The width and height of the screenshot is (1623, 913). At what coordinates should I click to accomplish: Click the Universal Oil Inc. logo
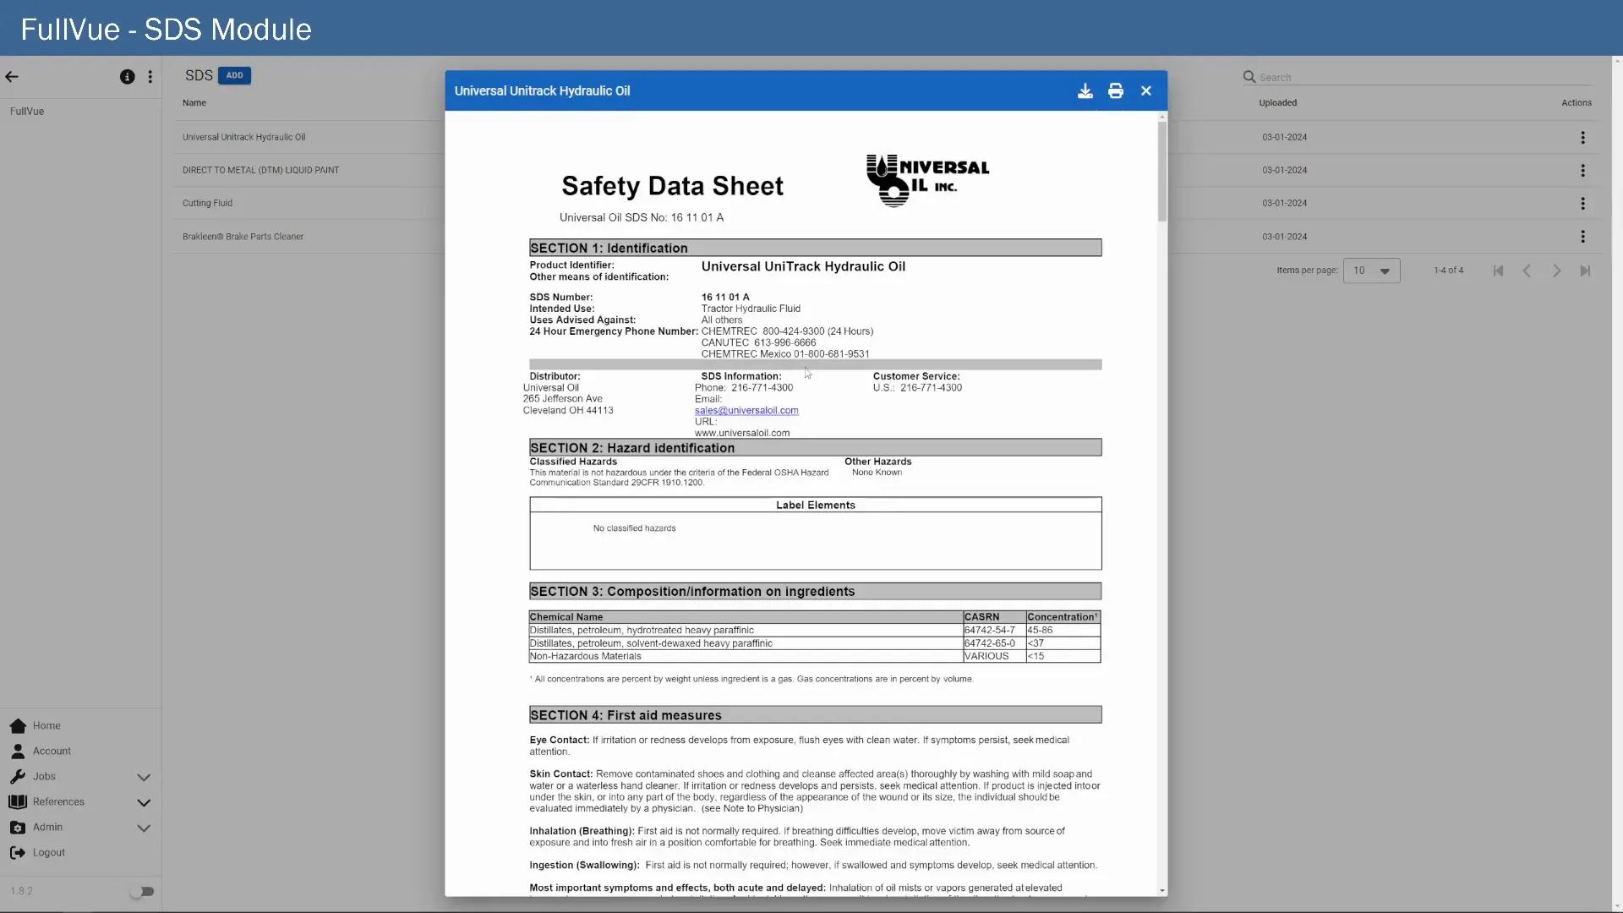[x=927, y=180]
